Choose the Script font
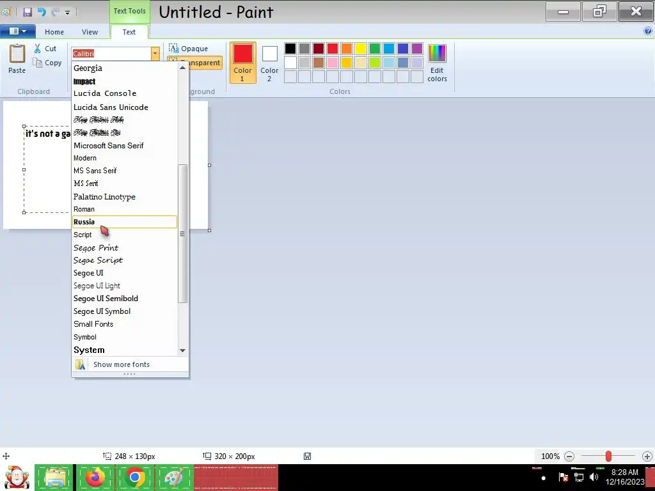 click(x=125, y=235)
